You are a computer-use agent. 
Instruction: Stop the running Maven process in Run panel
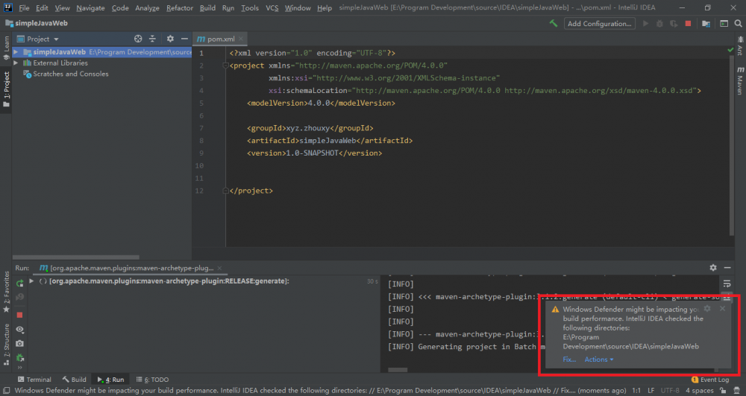click(19, 315)
